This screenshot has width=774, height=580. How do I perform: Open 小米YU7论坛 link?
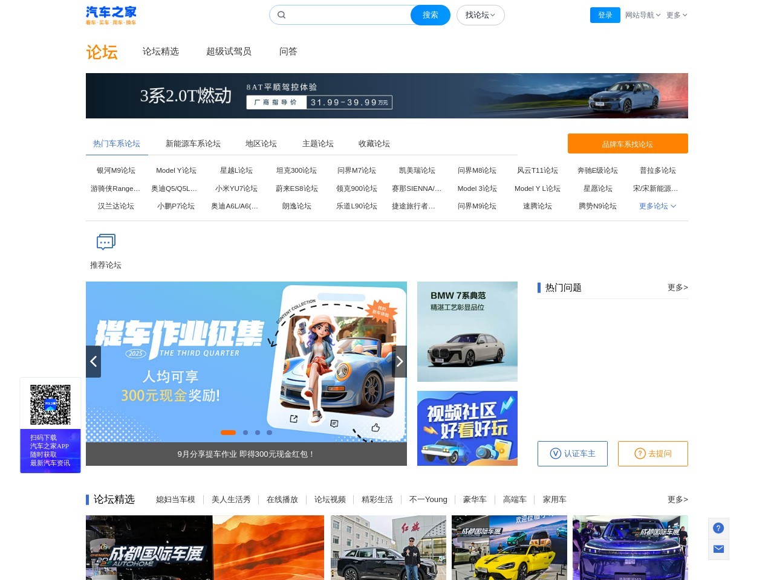tap(236, 188)
